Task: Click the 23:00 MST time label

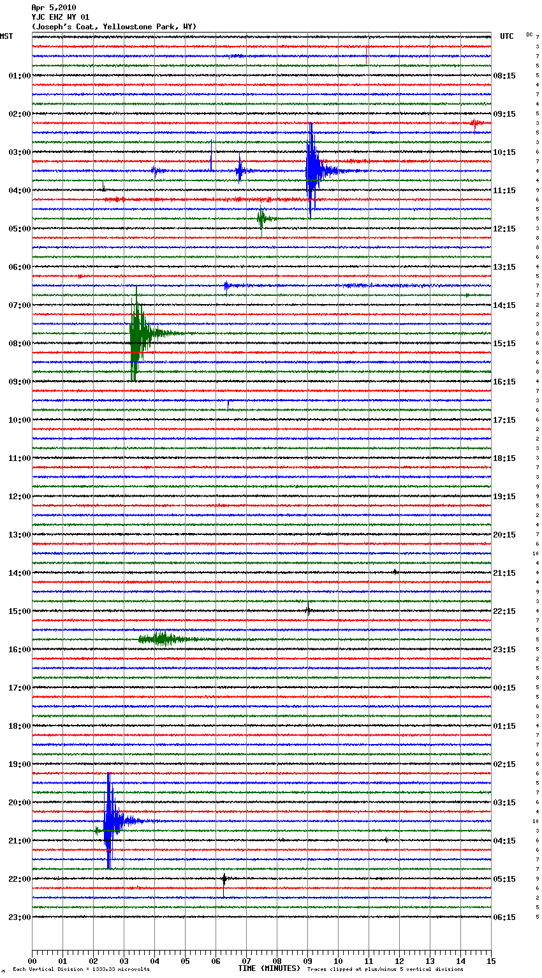Action: click(19, 917)
